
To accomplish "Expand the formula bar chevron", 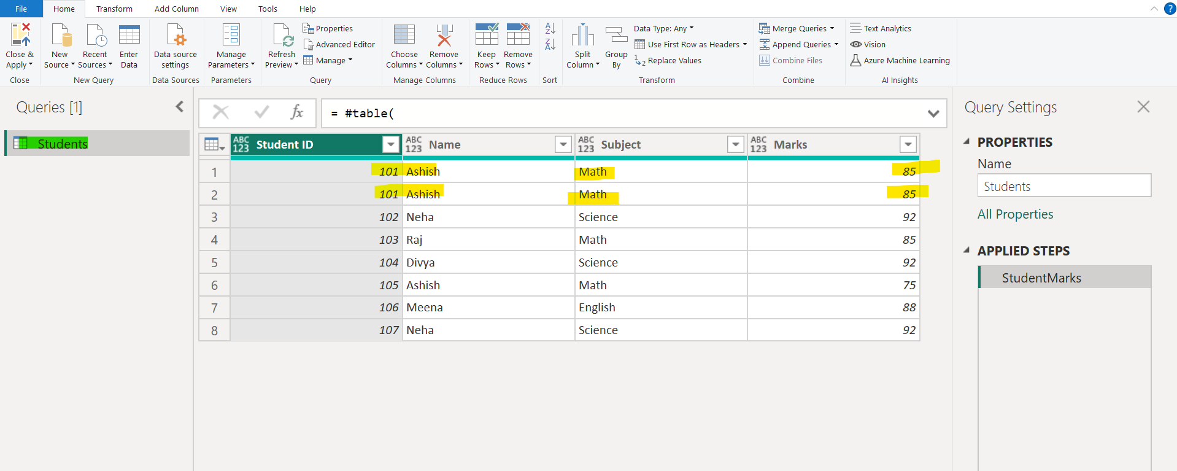I will (933, 114).
